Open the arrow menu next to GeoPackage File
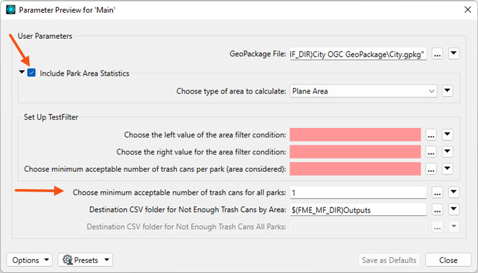Image resolution: width=478 pixels, height=273 pixels. [454, 53]
